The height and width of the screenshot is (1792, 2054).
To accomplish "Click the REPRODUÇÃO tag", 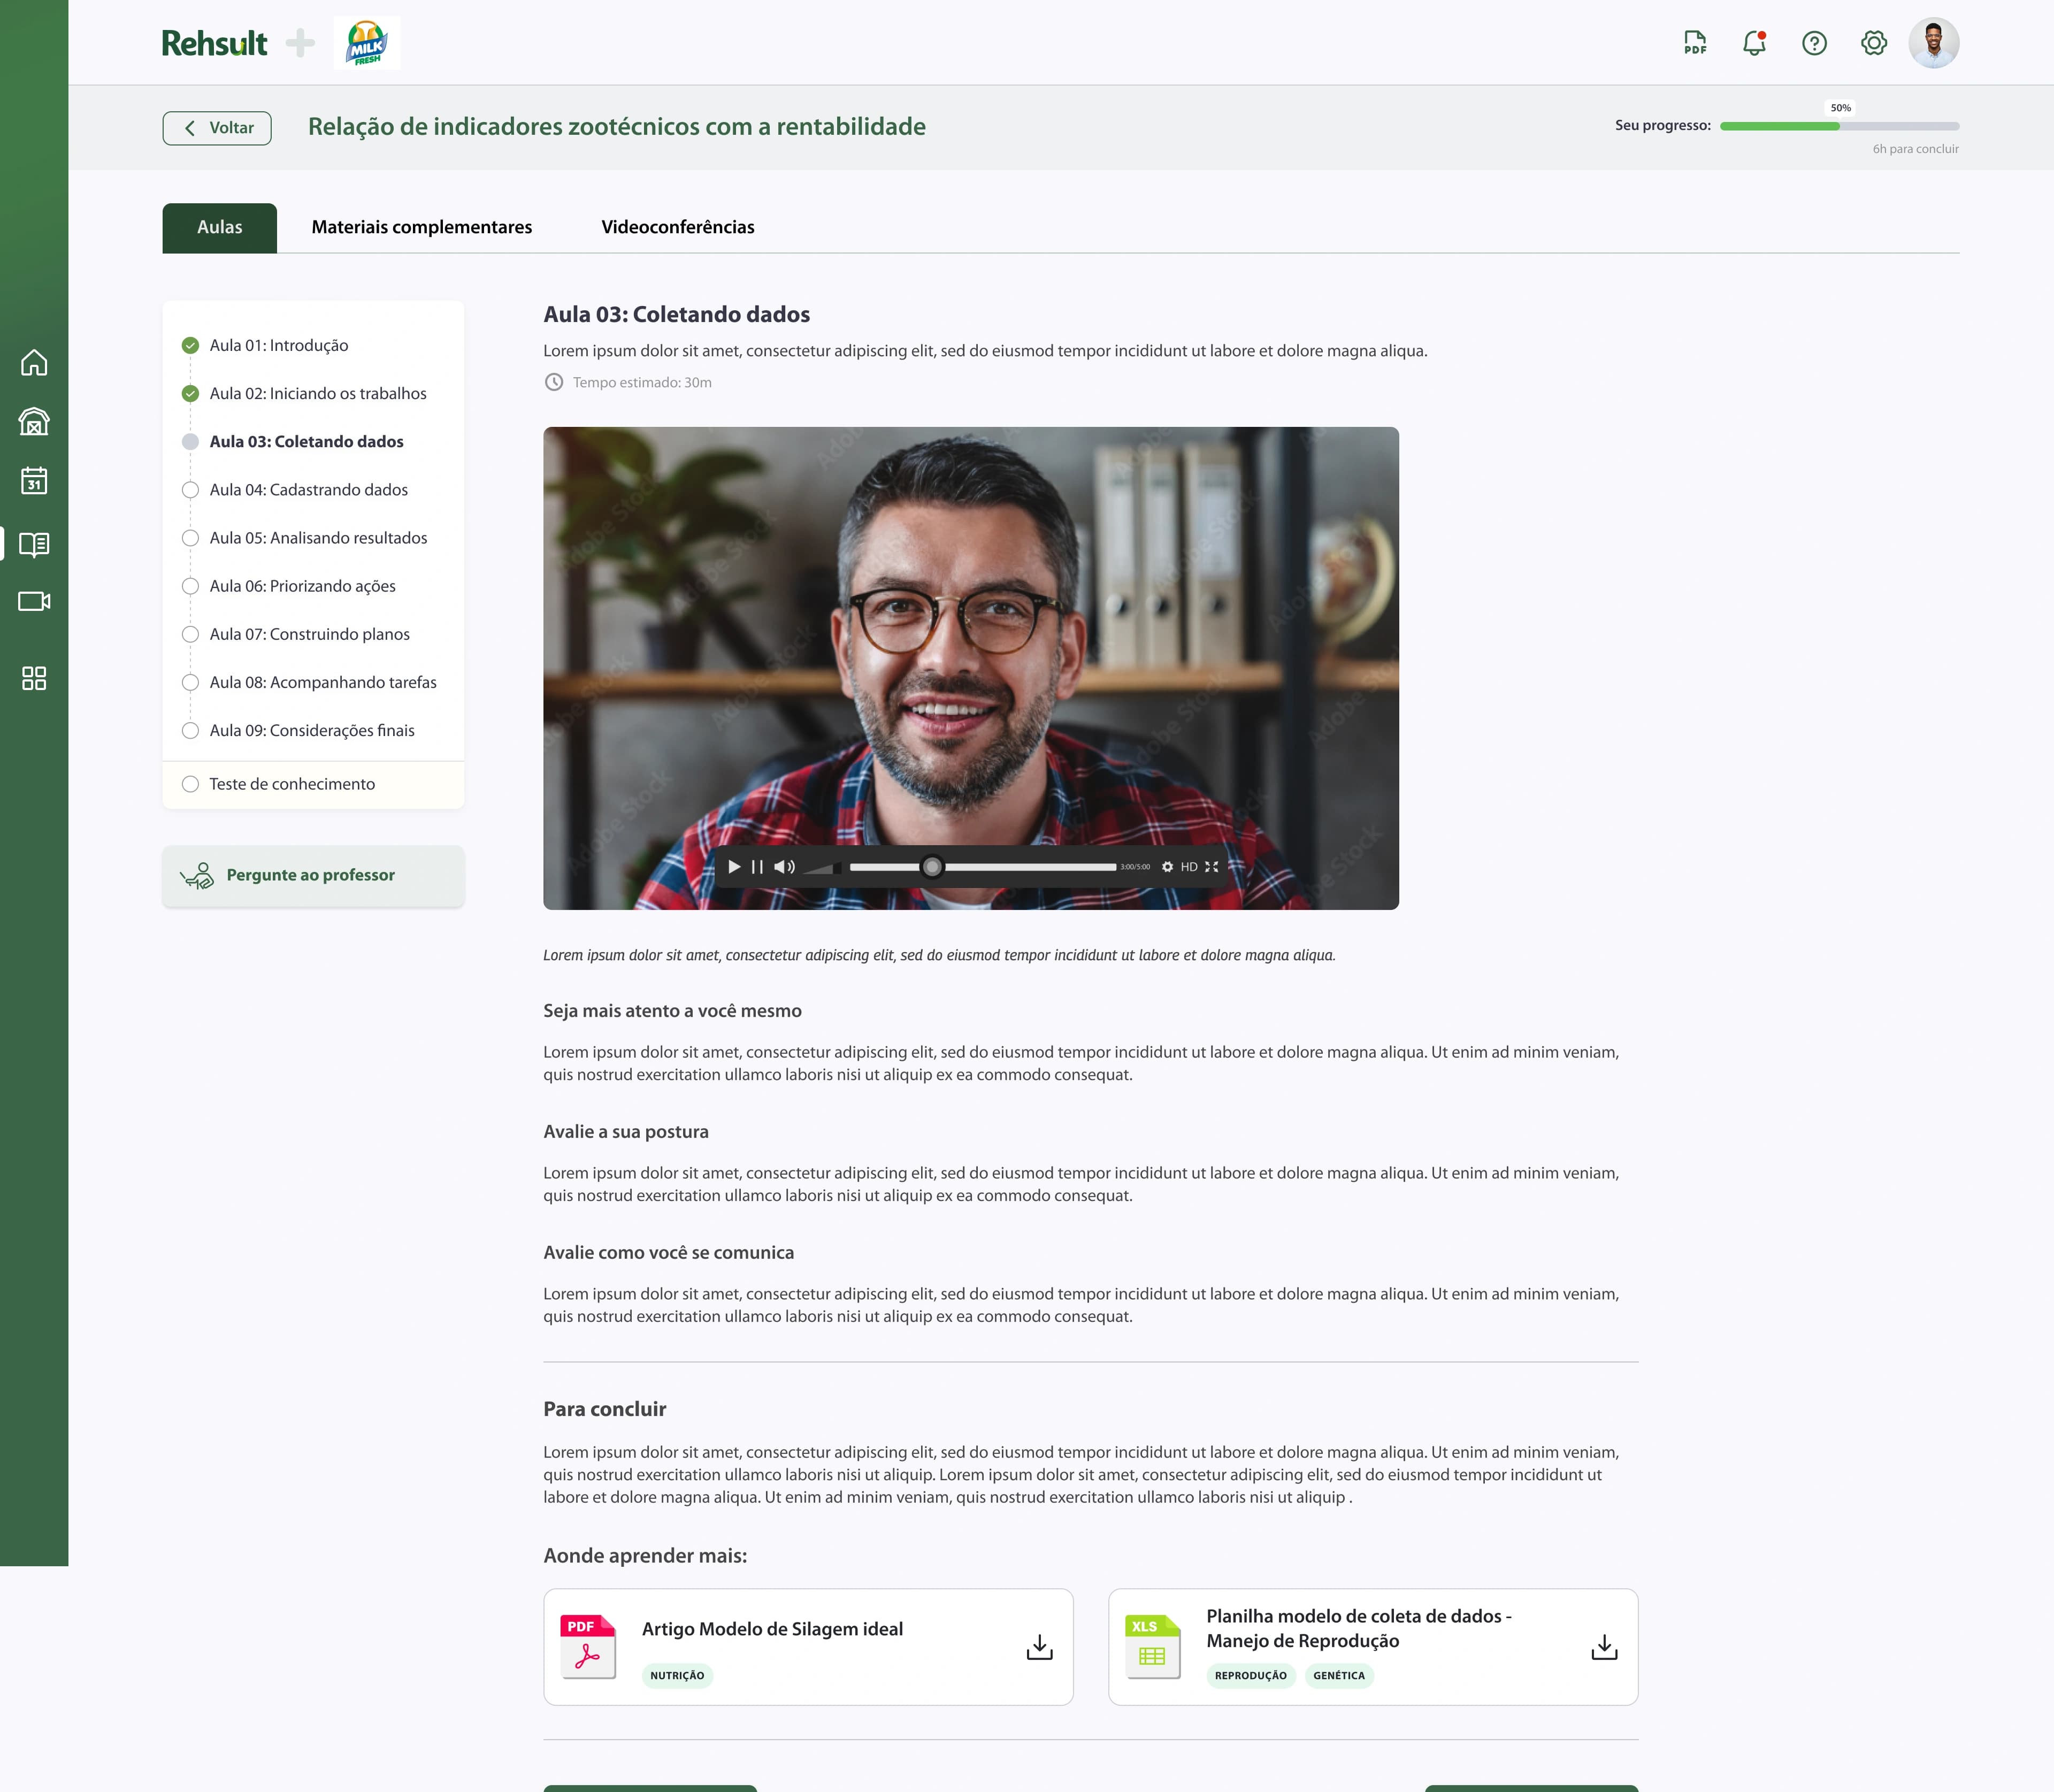I will tap(1251, 1676).
